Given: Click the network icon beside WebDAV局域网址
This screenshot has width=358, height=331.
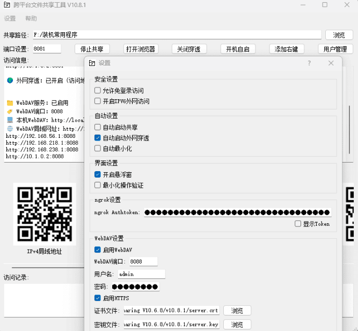Looking at the screenshot, I should pos(10,129).
